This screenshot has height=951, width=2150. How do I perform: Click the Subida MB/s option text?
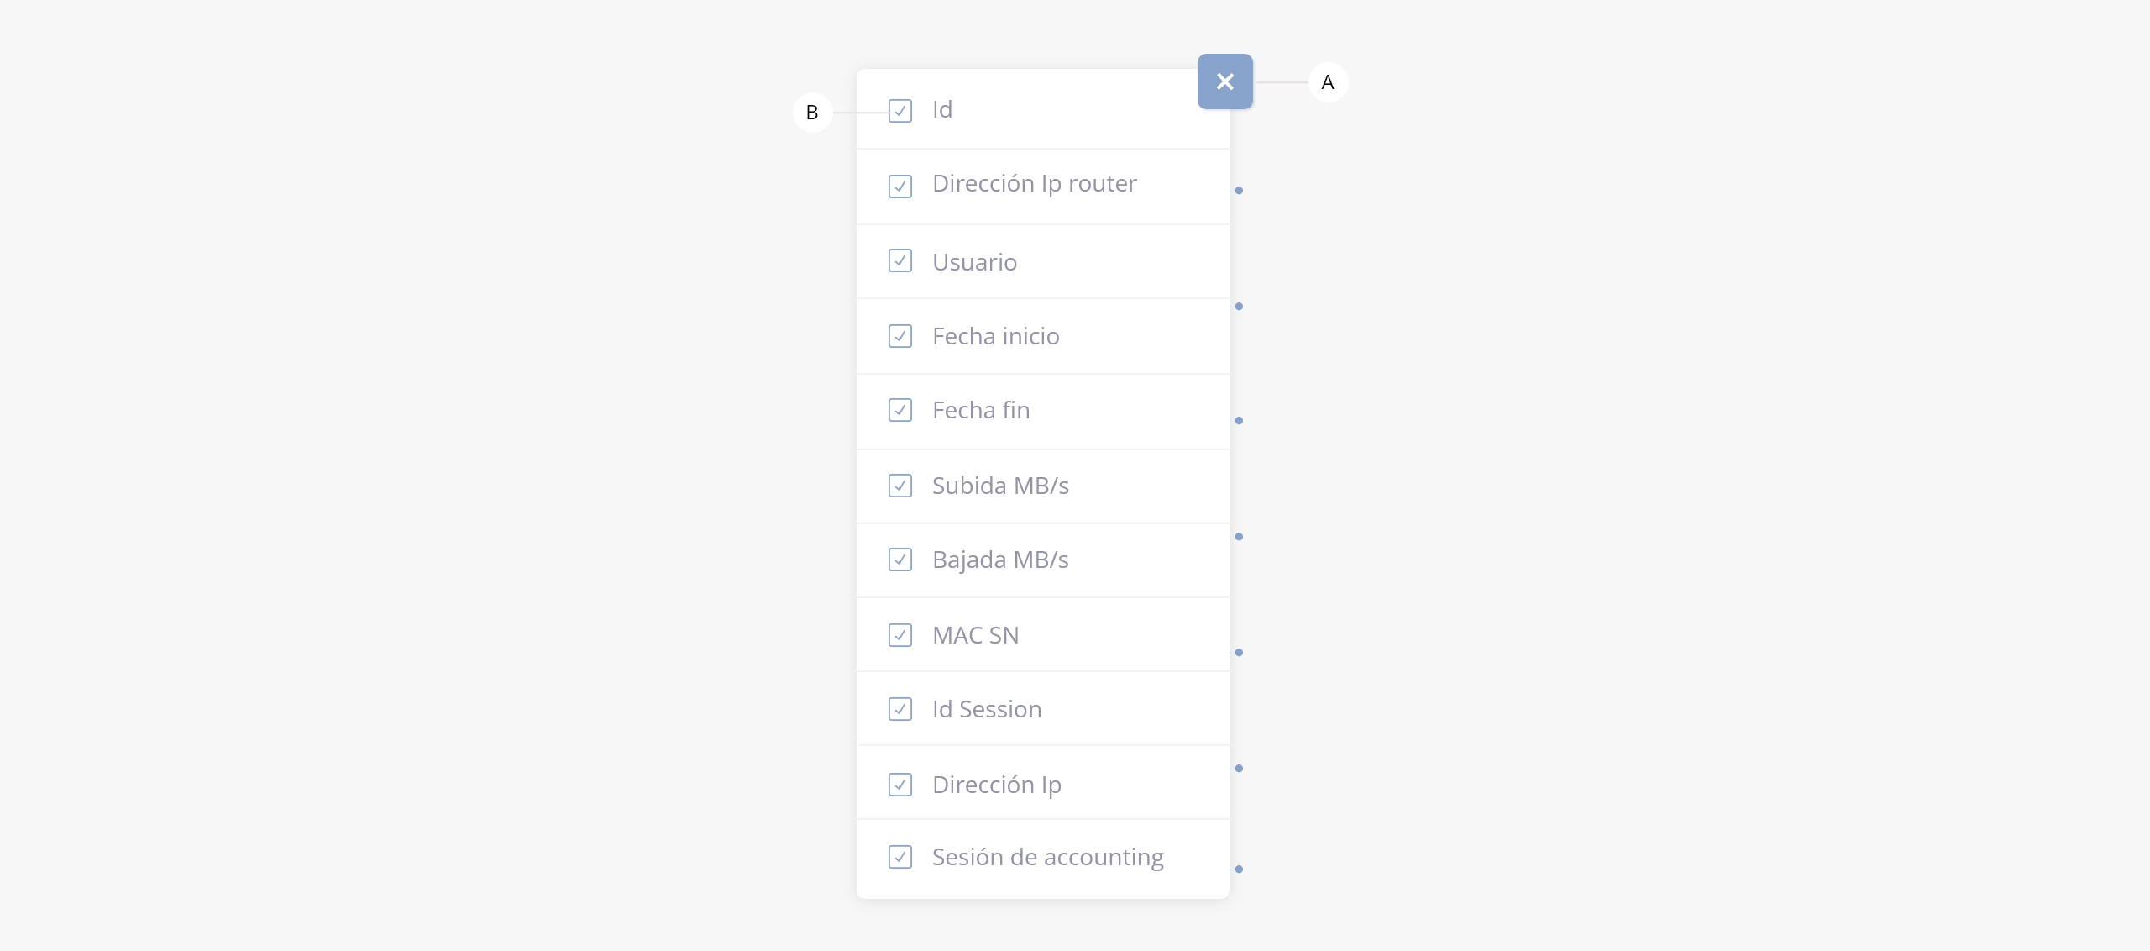pos(1000,486)
